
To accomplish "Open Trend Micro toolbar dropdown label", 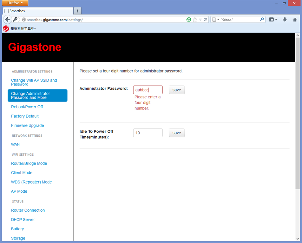I will pos(23,29).
